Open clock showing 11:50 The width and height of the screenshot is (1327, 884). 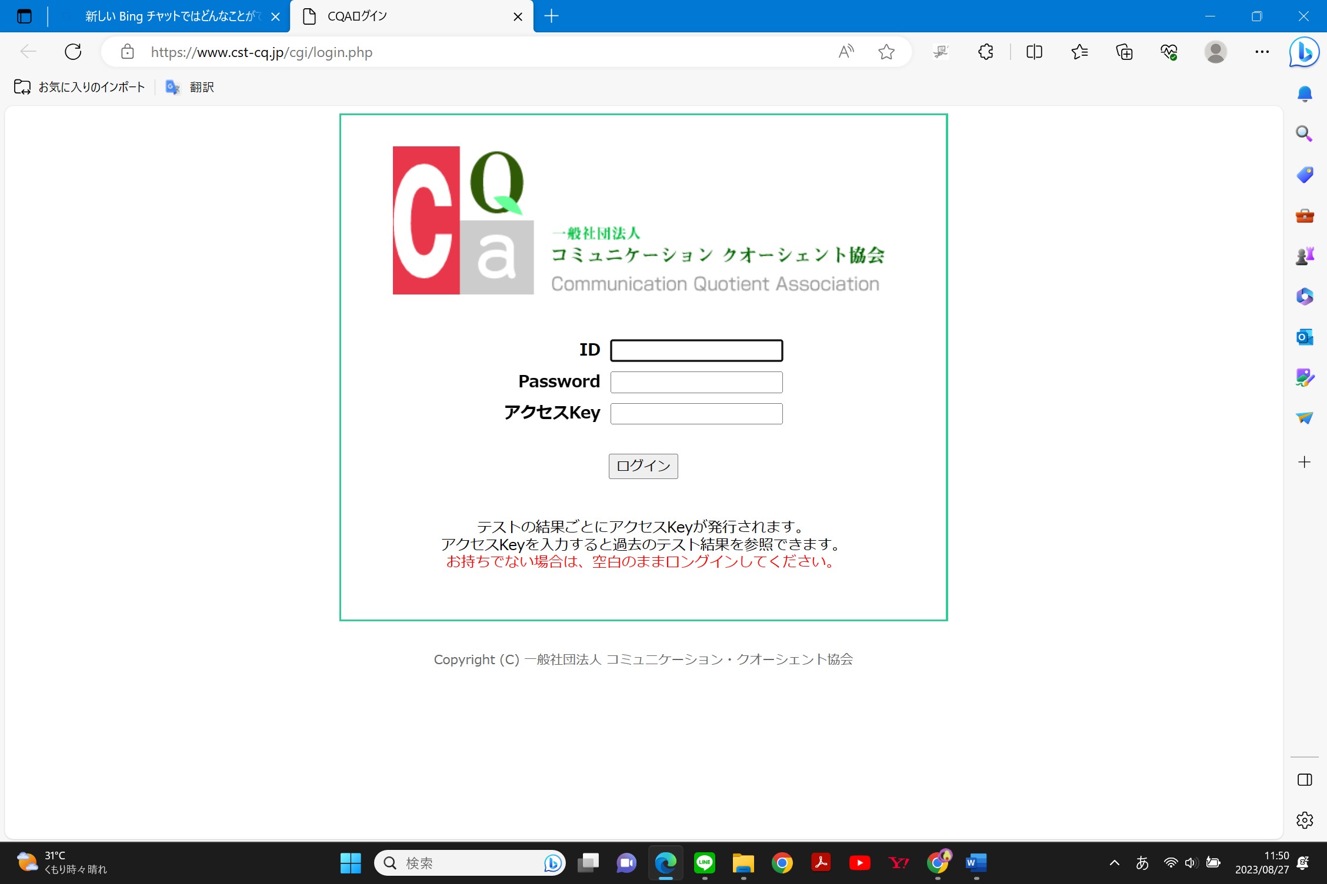1262,862
